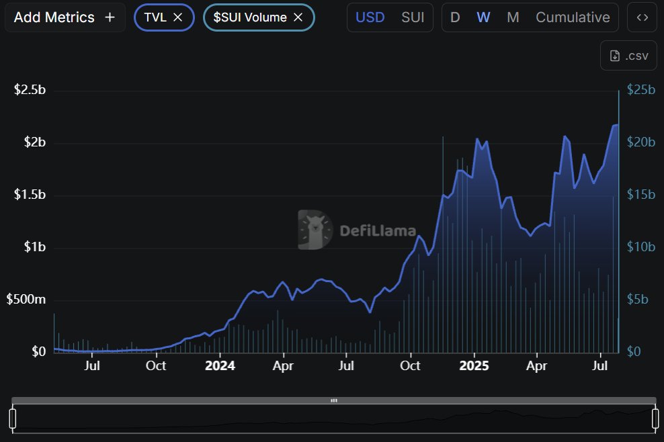This screenshot has width=664, height=442.
Task: Click the right range slider handle
Action: coord(655,418)
